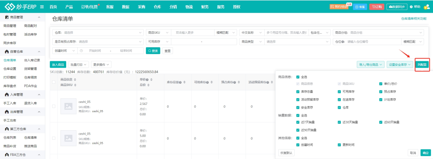Click the first ceshi_05 product thumbnail
The image size is (433, 159).
point(69,106)
